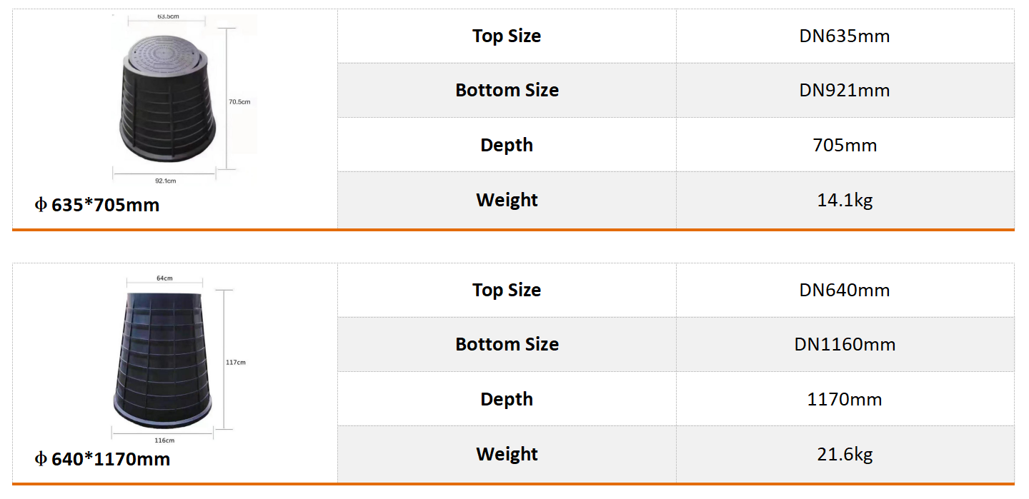The height and width of the screenshot is (499, 1029).
Task: Click the 92.1cm bottom width dimension label
Action: [x=165, y=181]
